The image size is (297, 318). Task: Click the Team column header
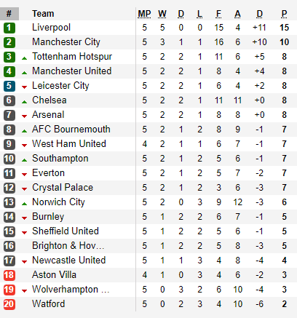tap(43, 14)
